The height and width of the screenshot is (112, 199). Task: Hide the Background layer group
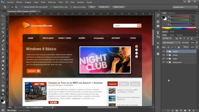[x=164, y=62]
